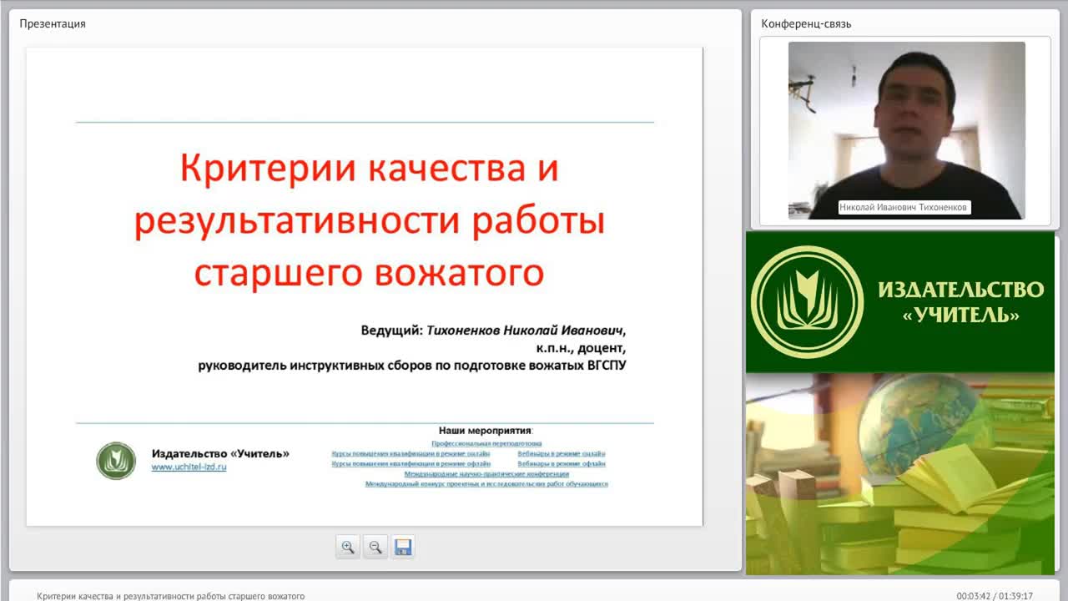
Task: Open the Вебинары в режиме онлайн link
Action: click(562, 453)
